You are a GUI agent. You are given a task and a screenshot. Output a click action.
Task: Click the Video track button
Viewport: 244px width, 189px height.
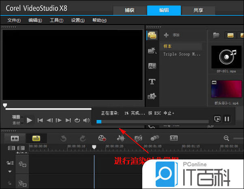22,164
